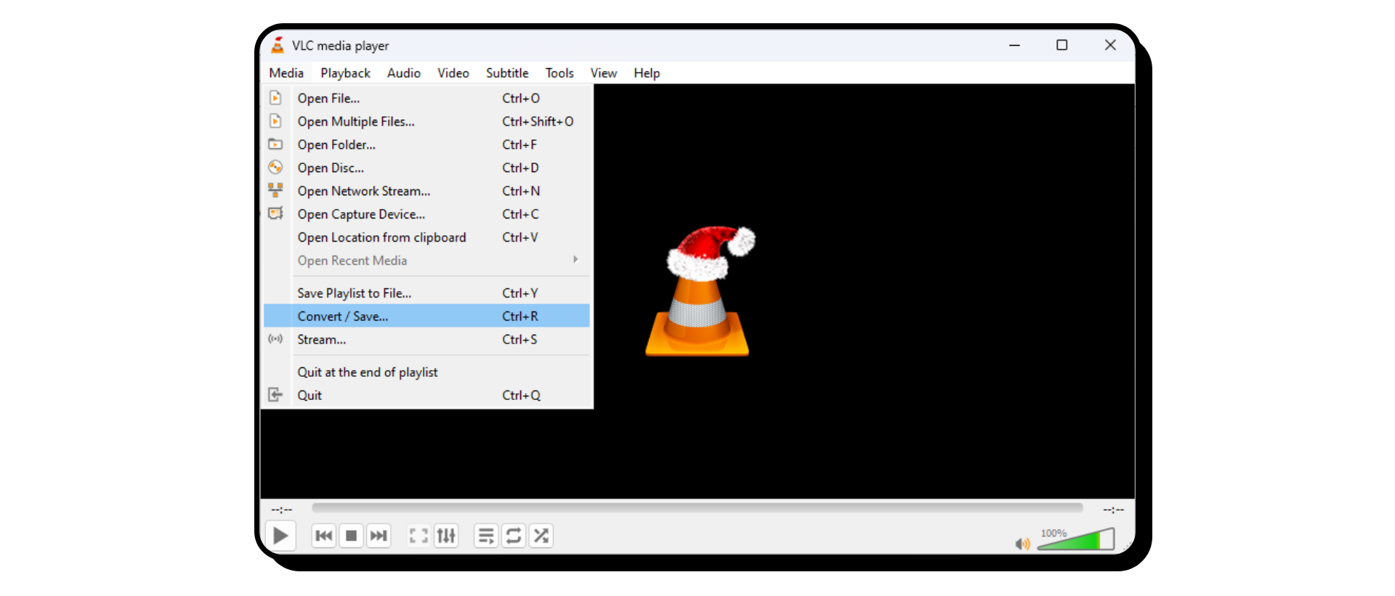Toggle loop repeat mode

(x=514, y=536)
